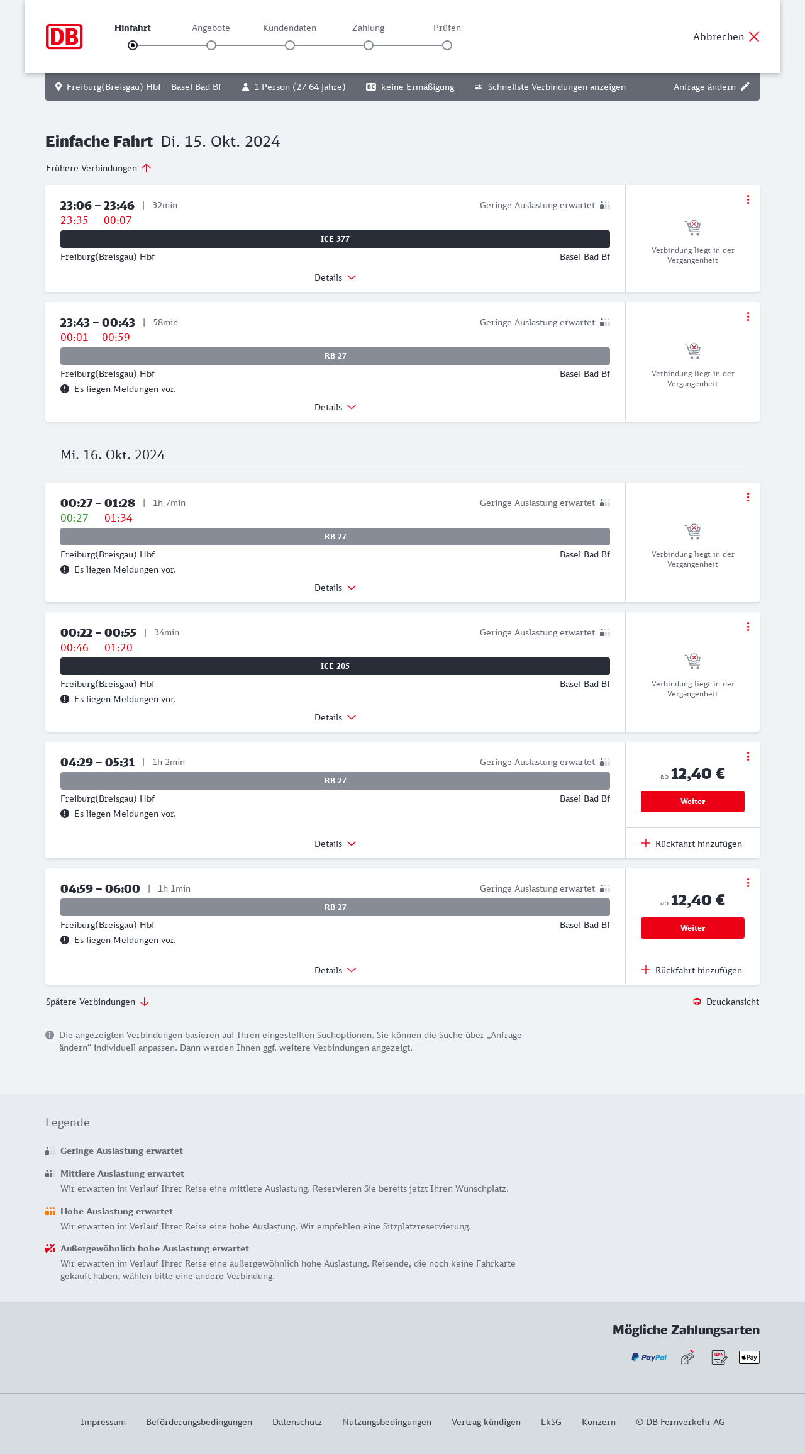805x1454 pixels.
Task: Click the PayPal payment icon
Action: click(x=649, y=1357)
